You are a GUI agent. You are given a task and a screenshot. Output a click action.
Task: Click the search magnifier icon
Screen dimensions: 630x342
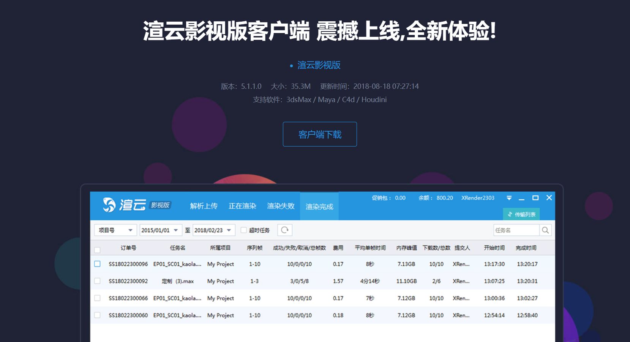pos(545,230)
